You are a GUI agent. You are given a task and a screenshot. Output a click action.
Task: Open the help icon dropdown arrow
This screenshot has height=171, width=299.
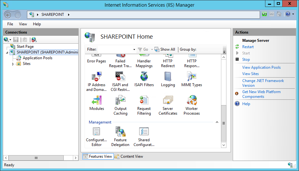293,14
